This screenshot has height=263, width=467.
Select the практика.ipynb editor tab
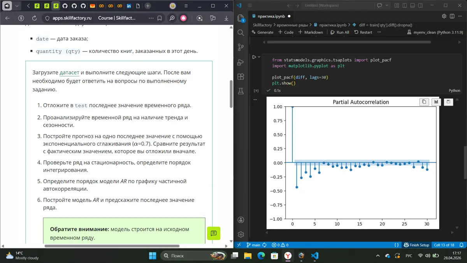pos(272,16)
